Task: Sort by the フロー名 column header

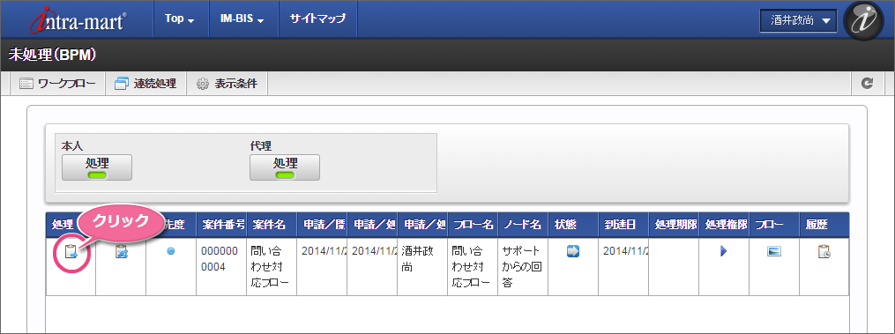Action: coord(473,225)
